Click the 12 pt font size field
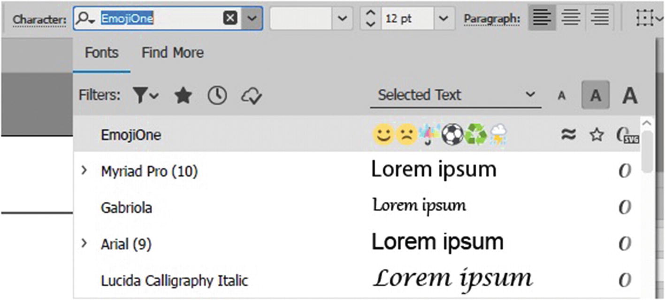 (x=406, y=19)
